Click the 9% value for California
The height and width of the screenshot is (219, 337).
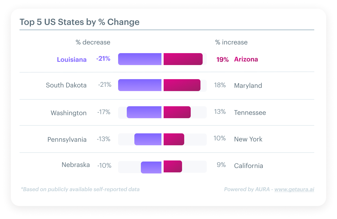[221, 165]
